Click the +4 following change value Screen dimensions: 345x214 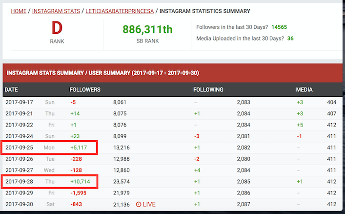click(197, 170)
